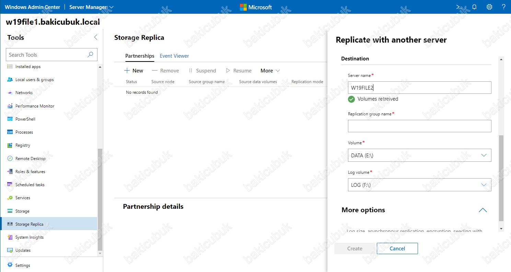Click the Cancel button

(397, 249)
